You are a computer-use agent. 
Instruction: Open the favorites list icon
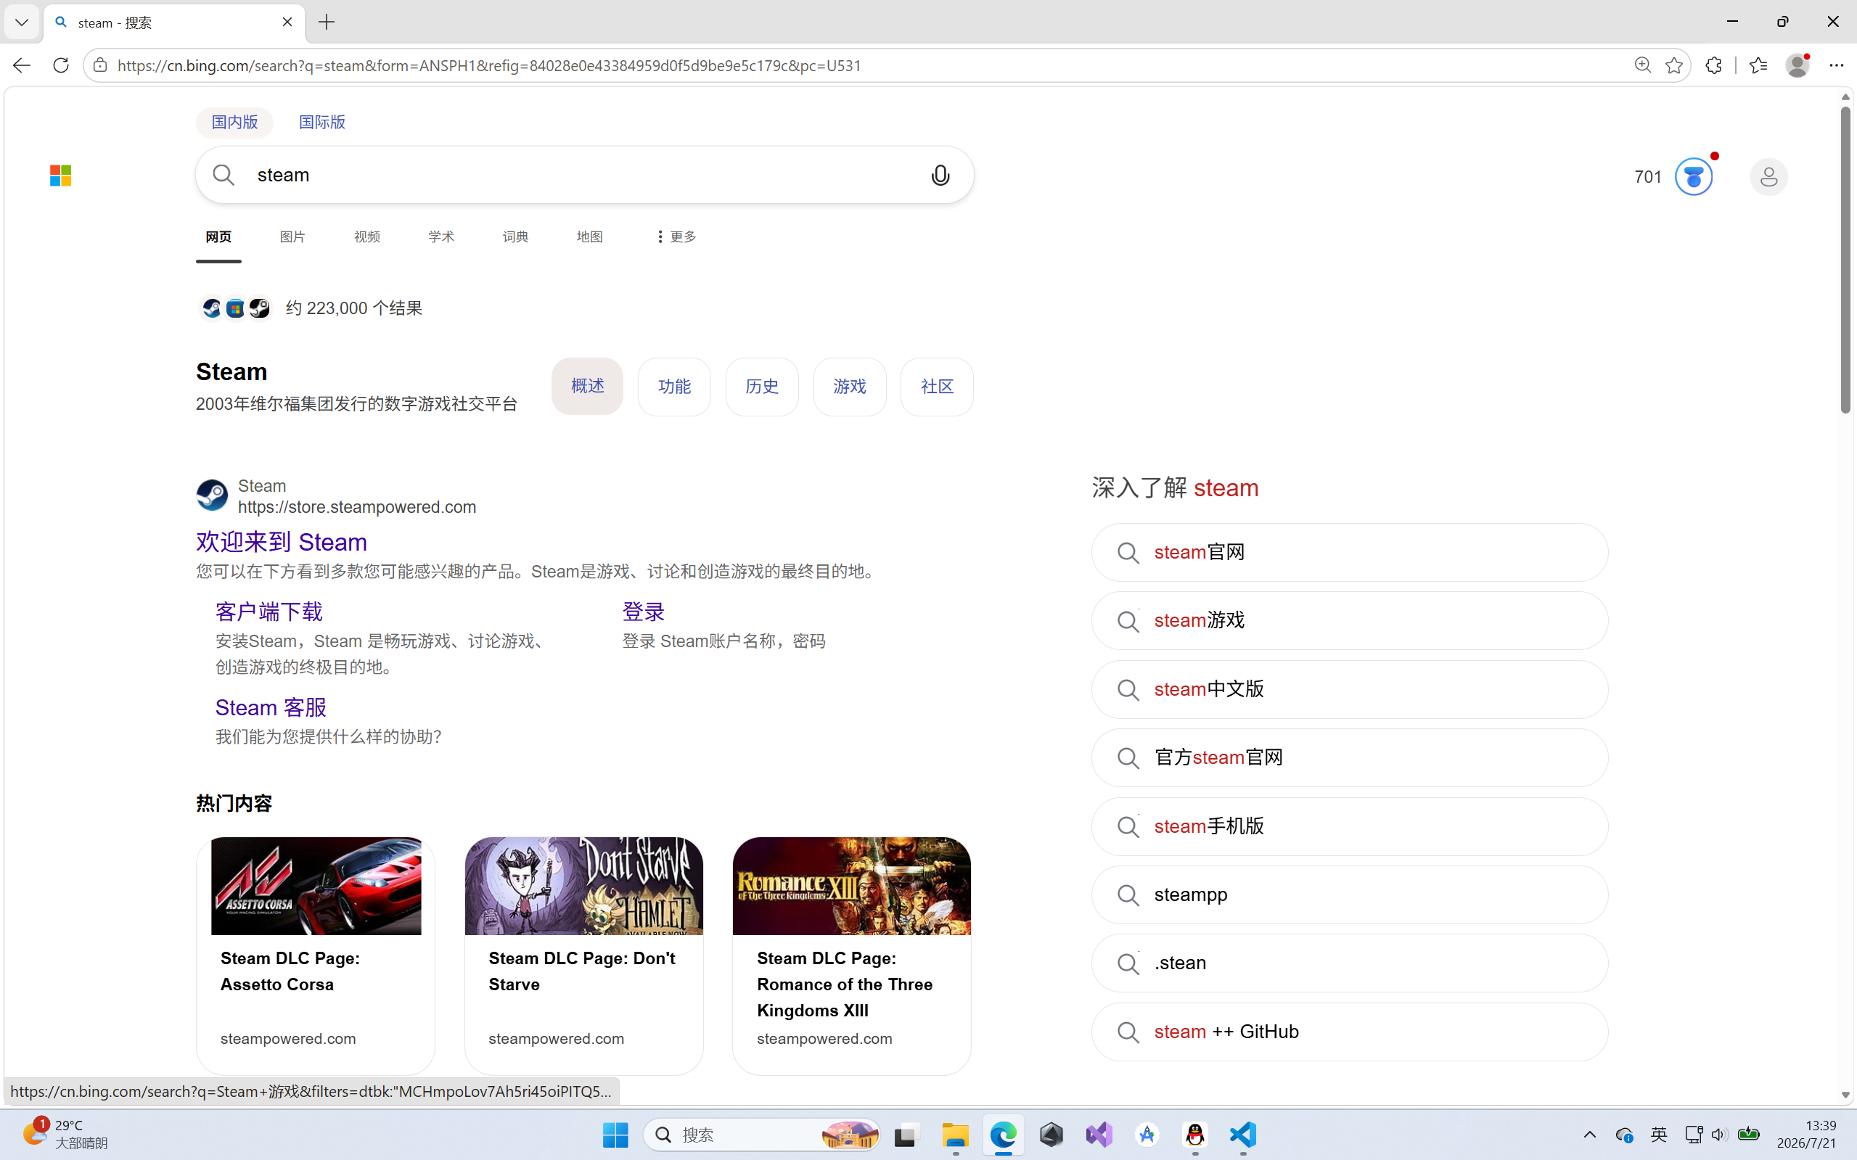point(1758,65)
